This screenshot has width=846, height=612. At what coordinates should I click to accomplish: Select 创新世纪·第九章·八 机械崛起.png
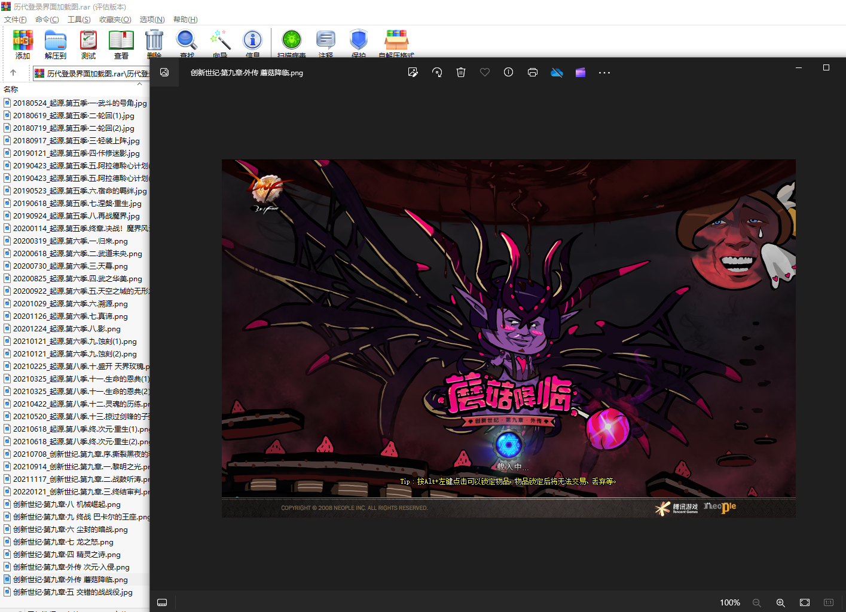pos(62,505)
